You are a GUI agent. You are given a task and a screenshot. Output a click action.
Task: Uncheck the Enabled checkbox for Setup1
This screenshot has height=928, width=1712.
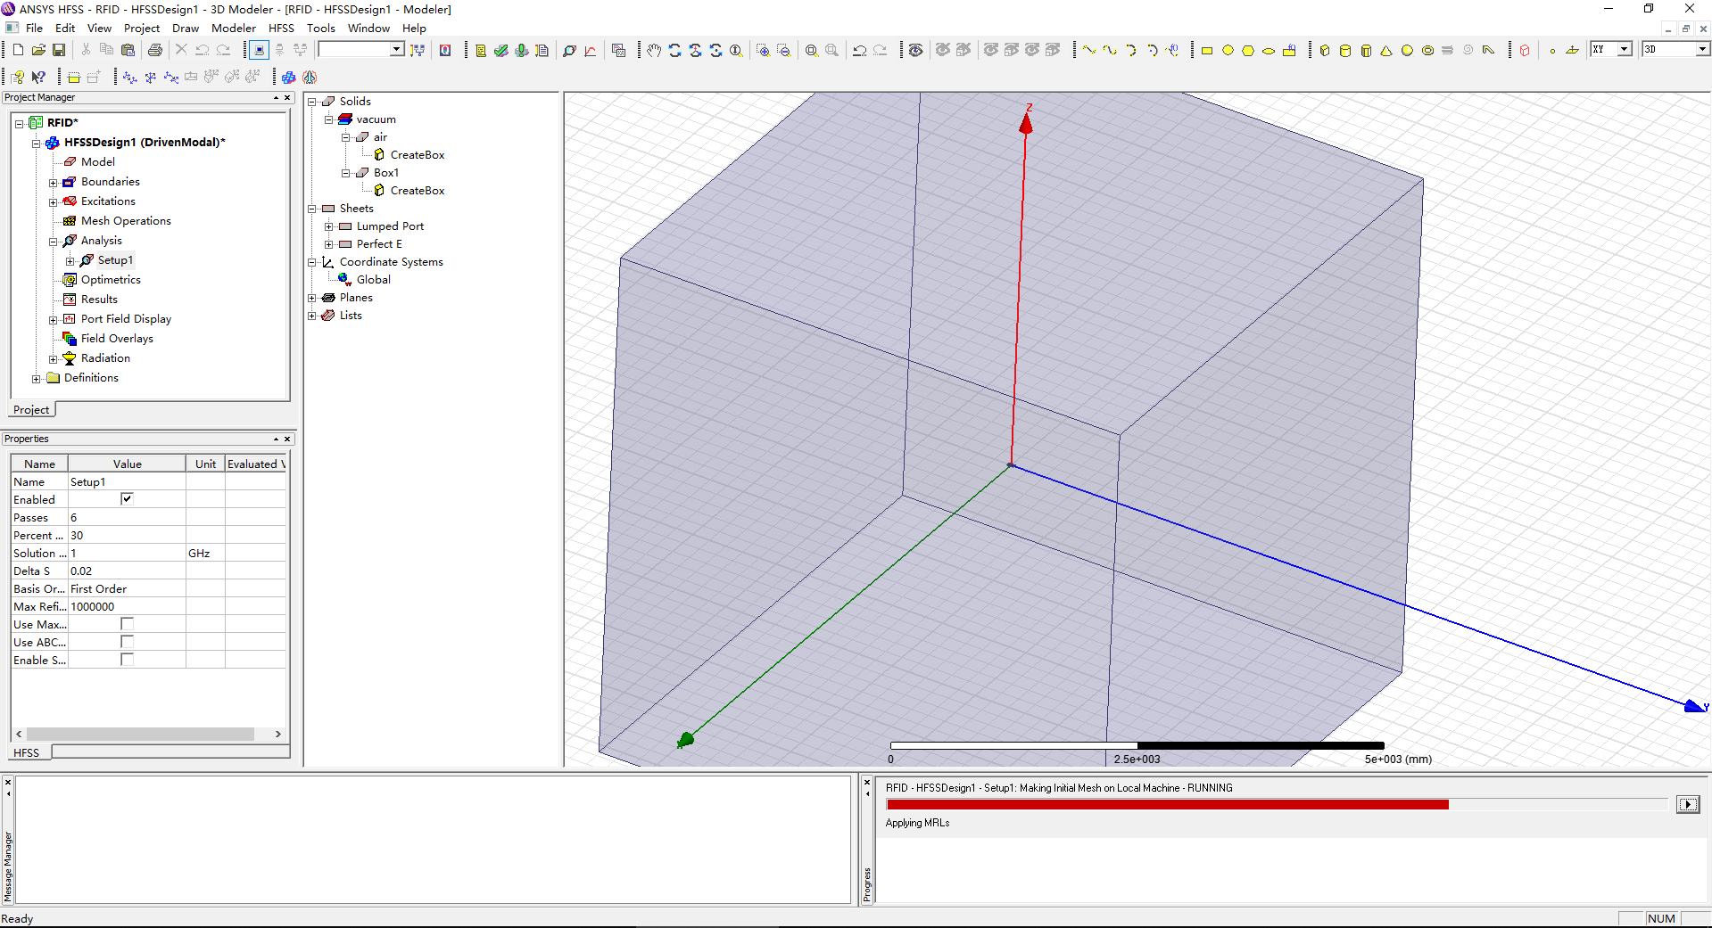(x=127, y=499)
